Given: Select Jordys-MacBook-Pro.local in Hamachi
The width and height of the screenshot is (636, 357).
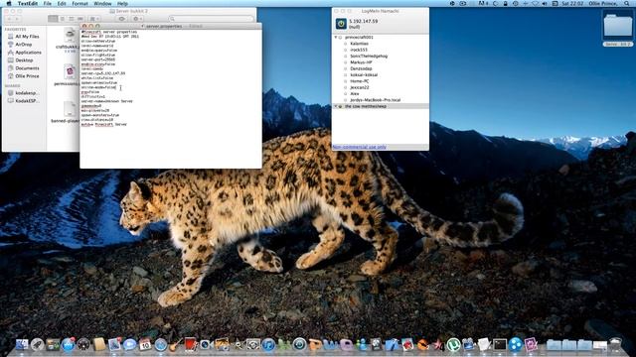Looking at the screenshot, I should click(376, 99).
